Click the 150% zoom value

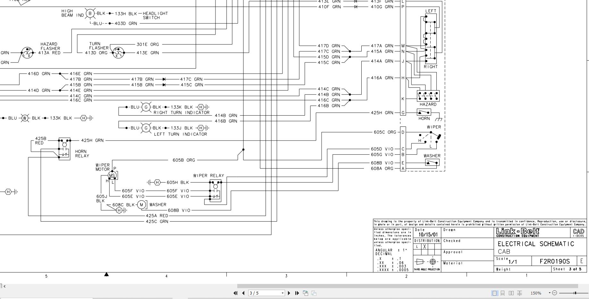tap(536, 293)
